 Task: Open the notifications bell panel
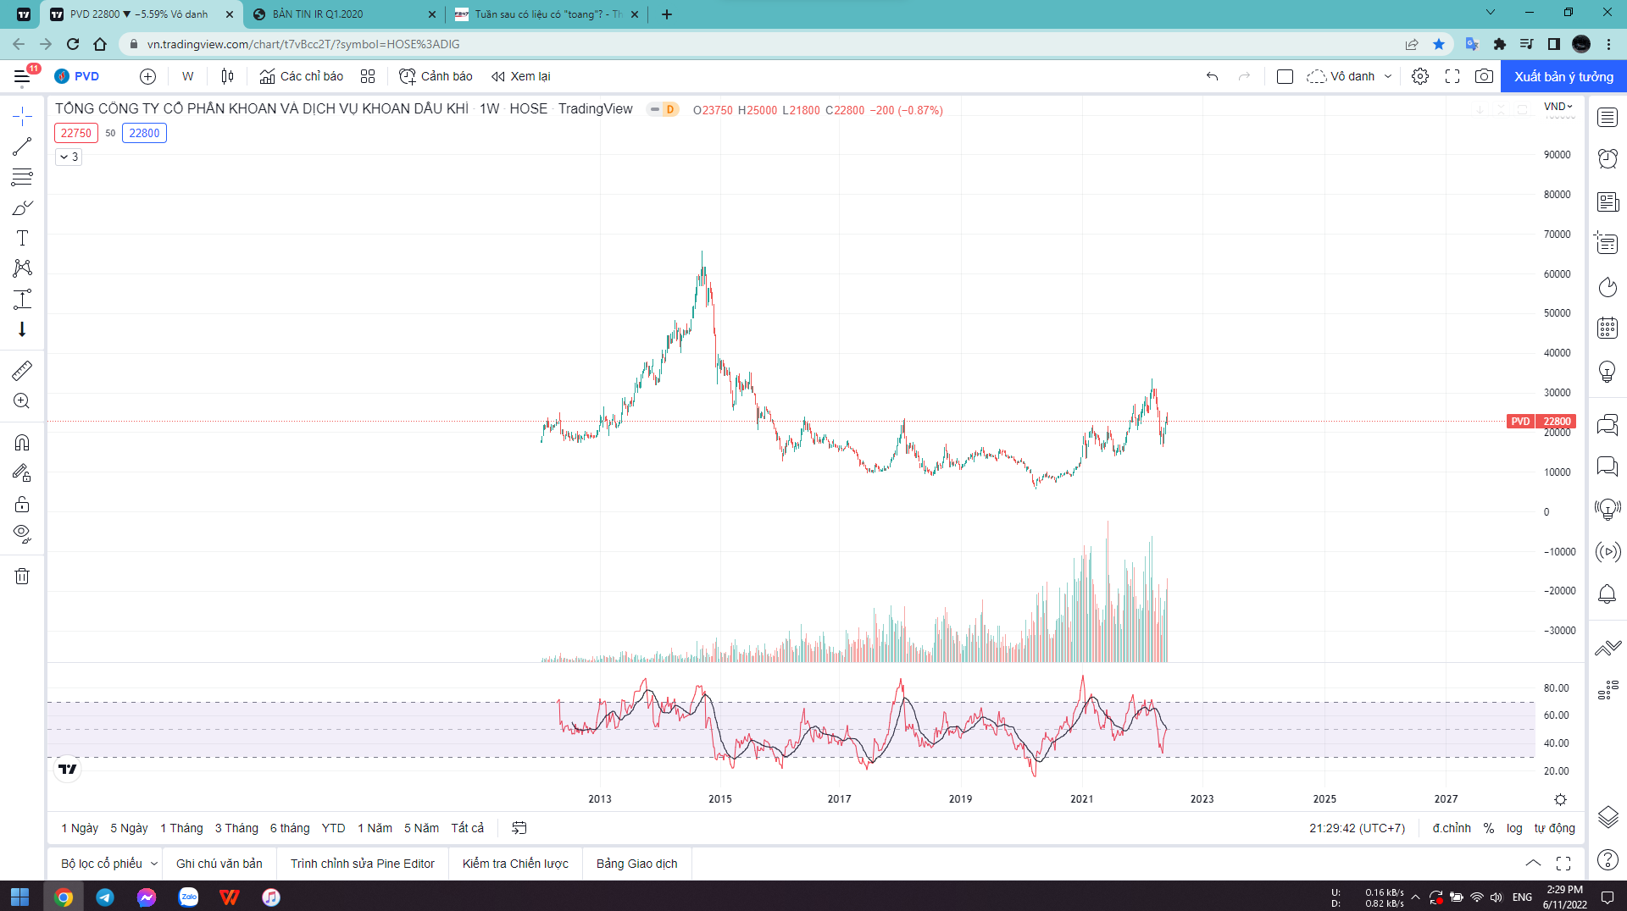pos(1608,594)
